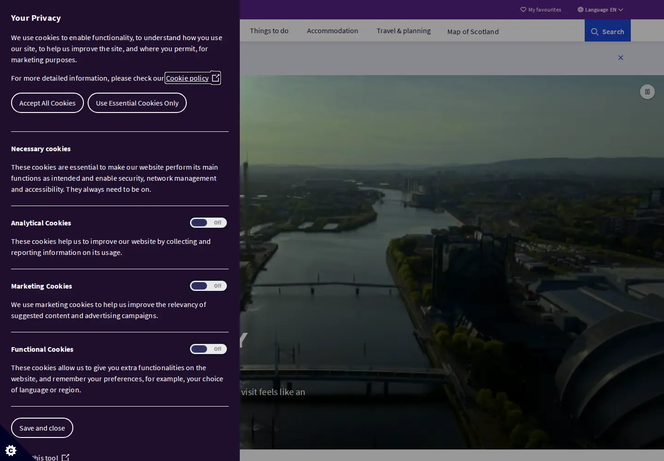Click the 'Necessary cookies' heading text
The image size is (664, 461).
tap(41, 149)
